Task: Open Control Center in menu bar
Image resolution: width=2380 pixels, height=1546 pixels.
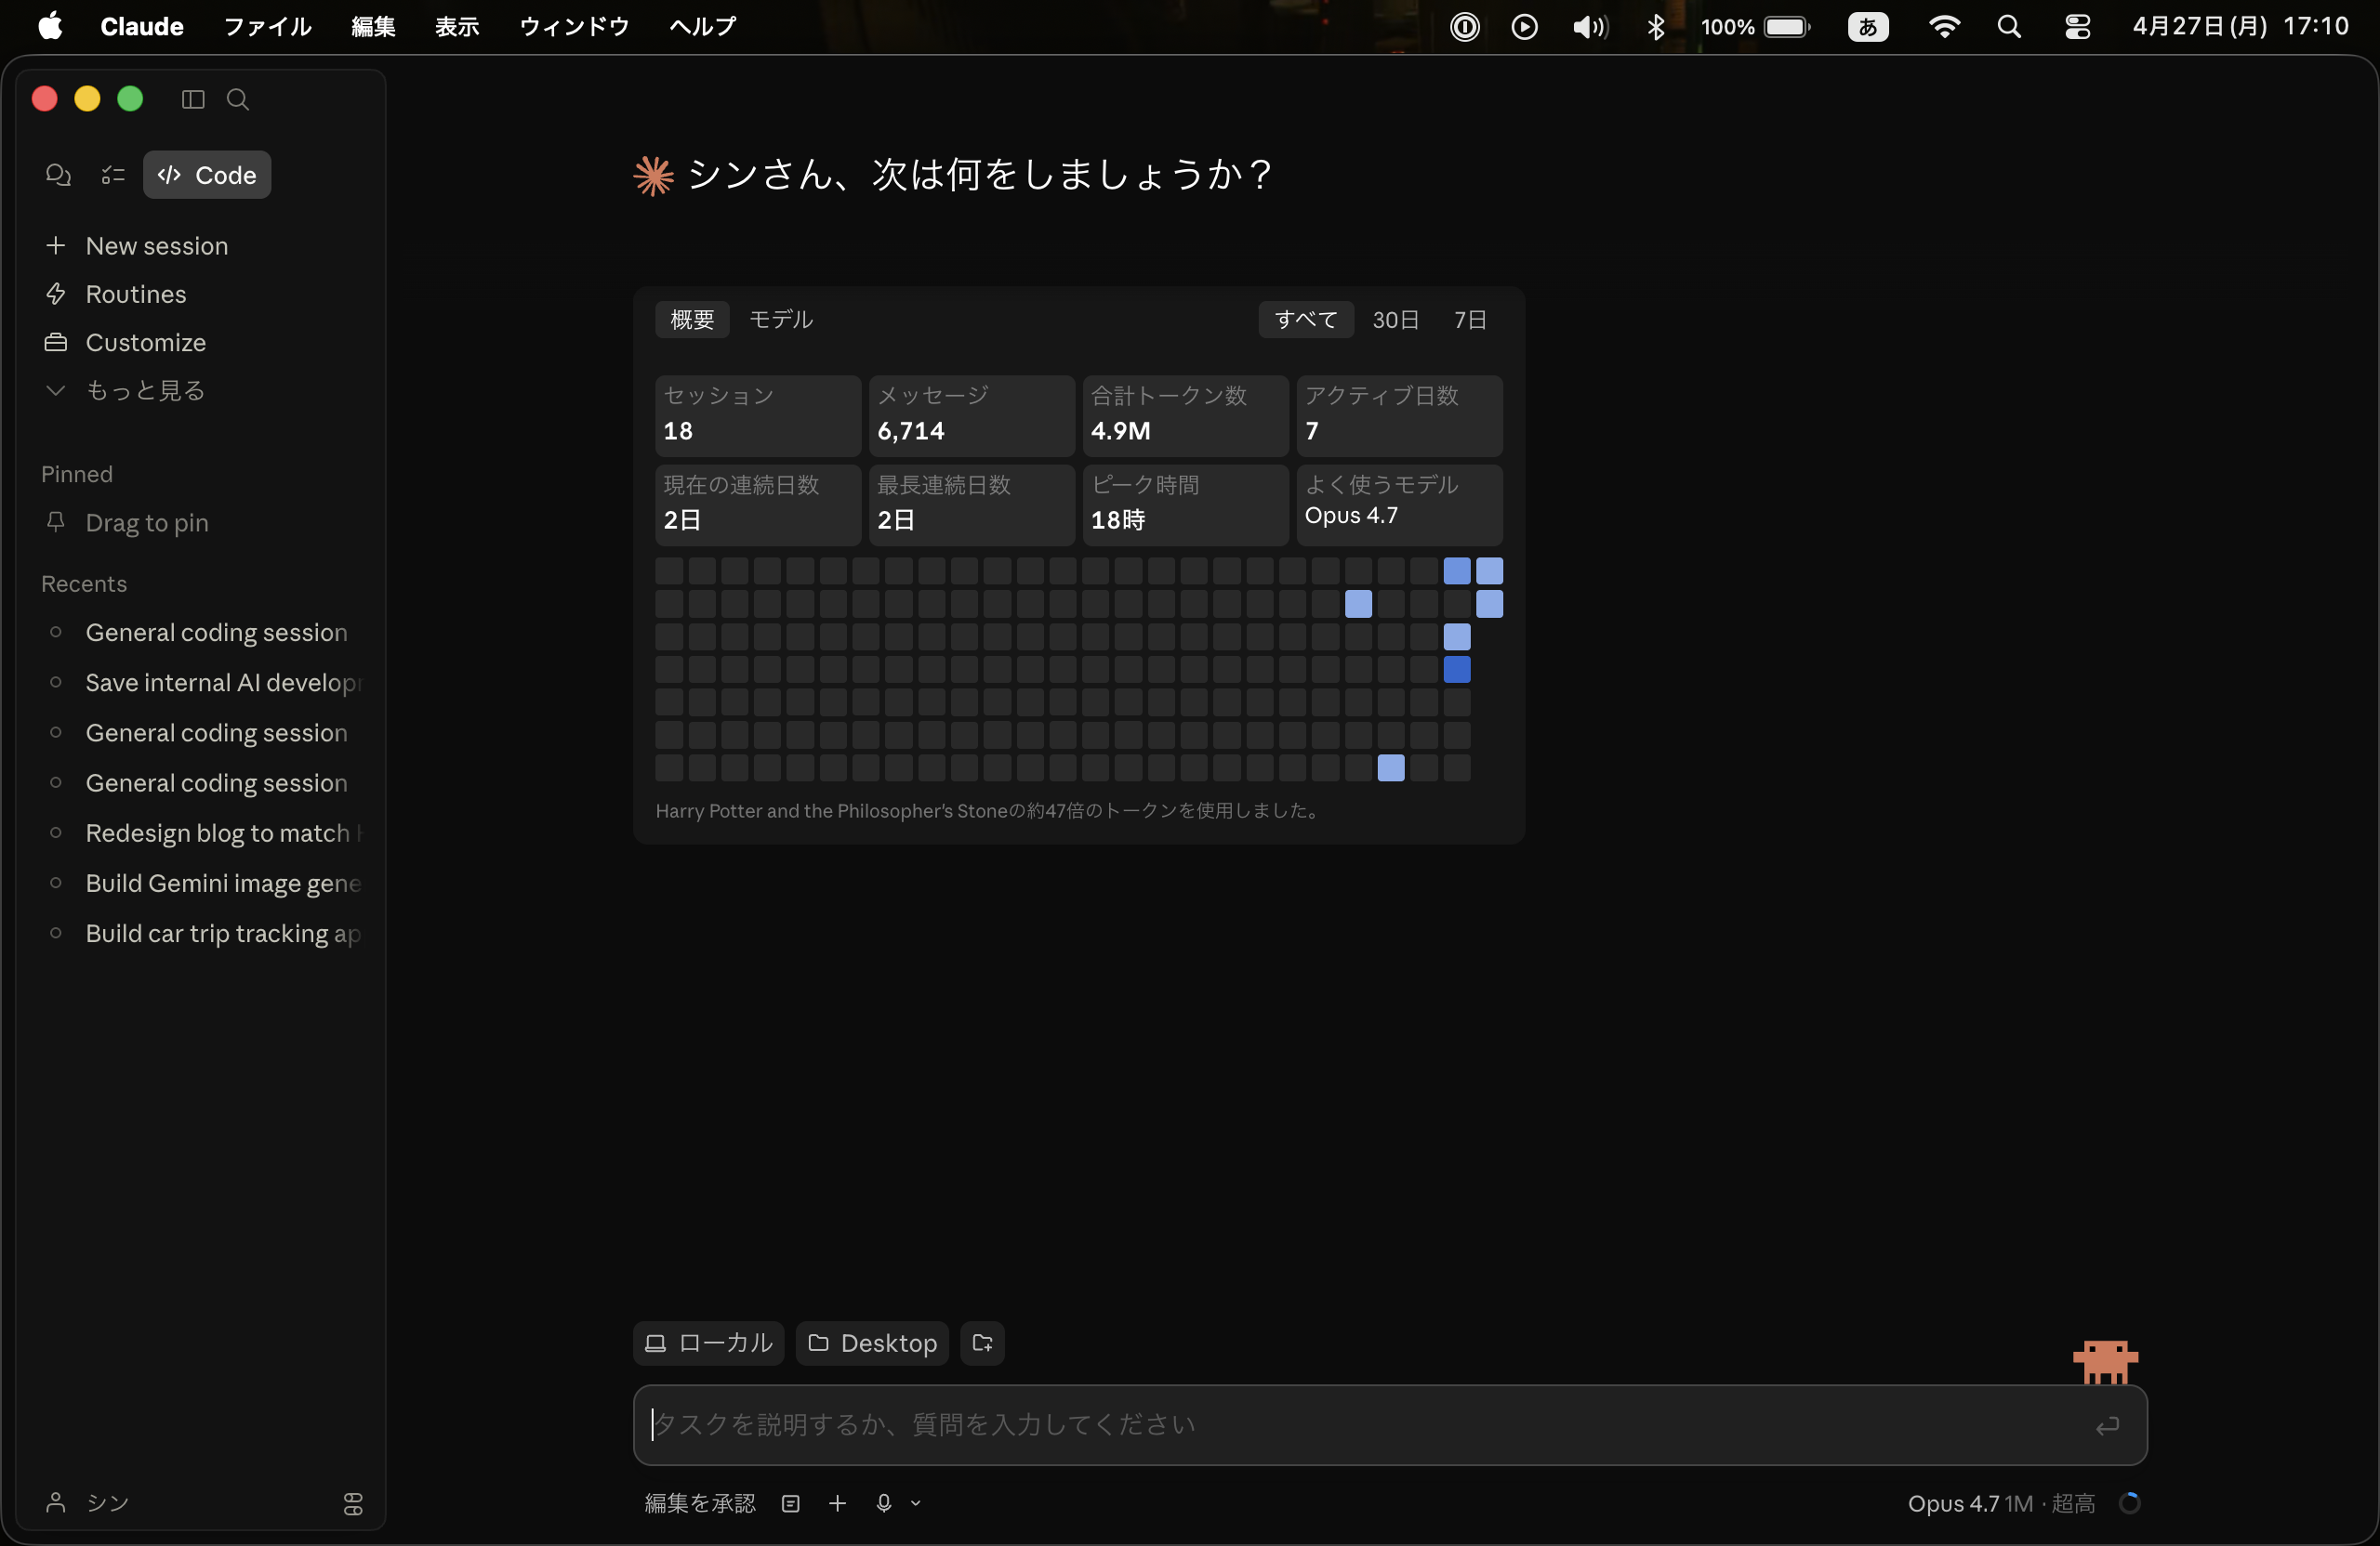Action: click(x=2077, y=27)
